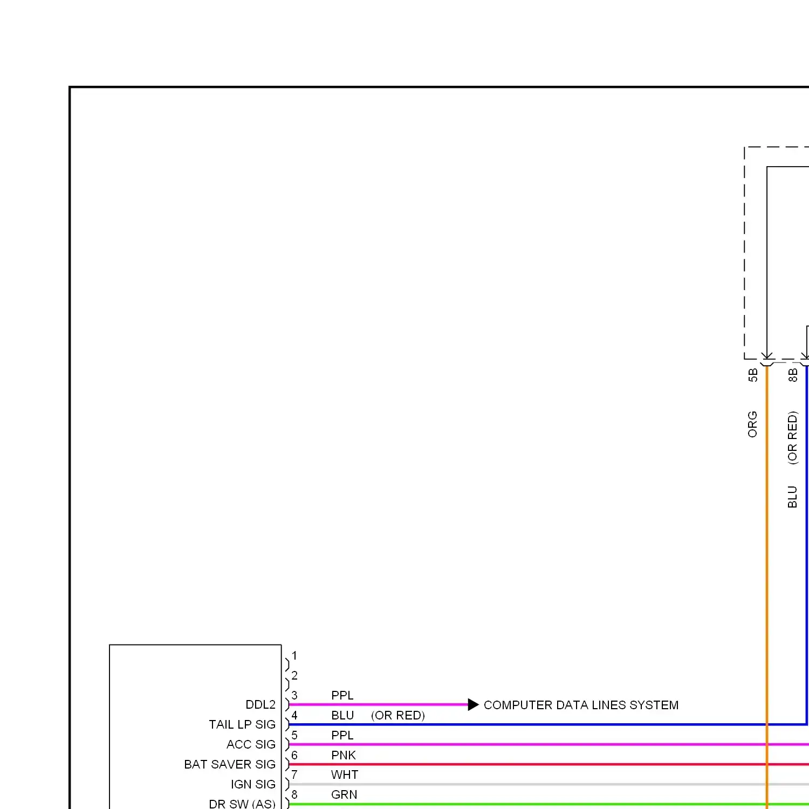Select the 5B connector terminal label

(753, 375)
